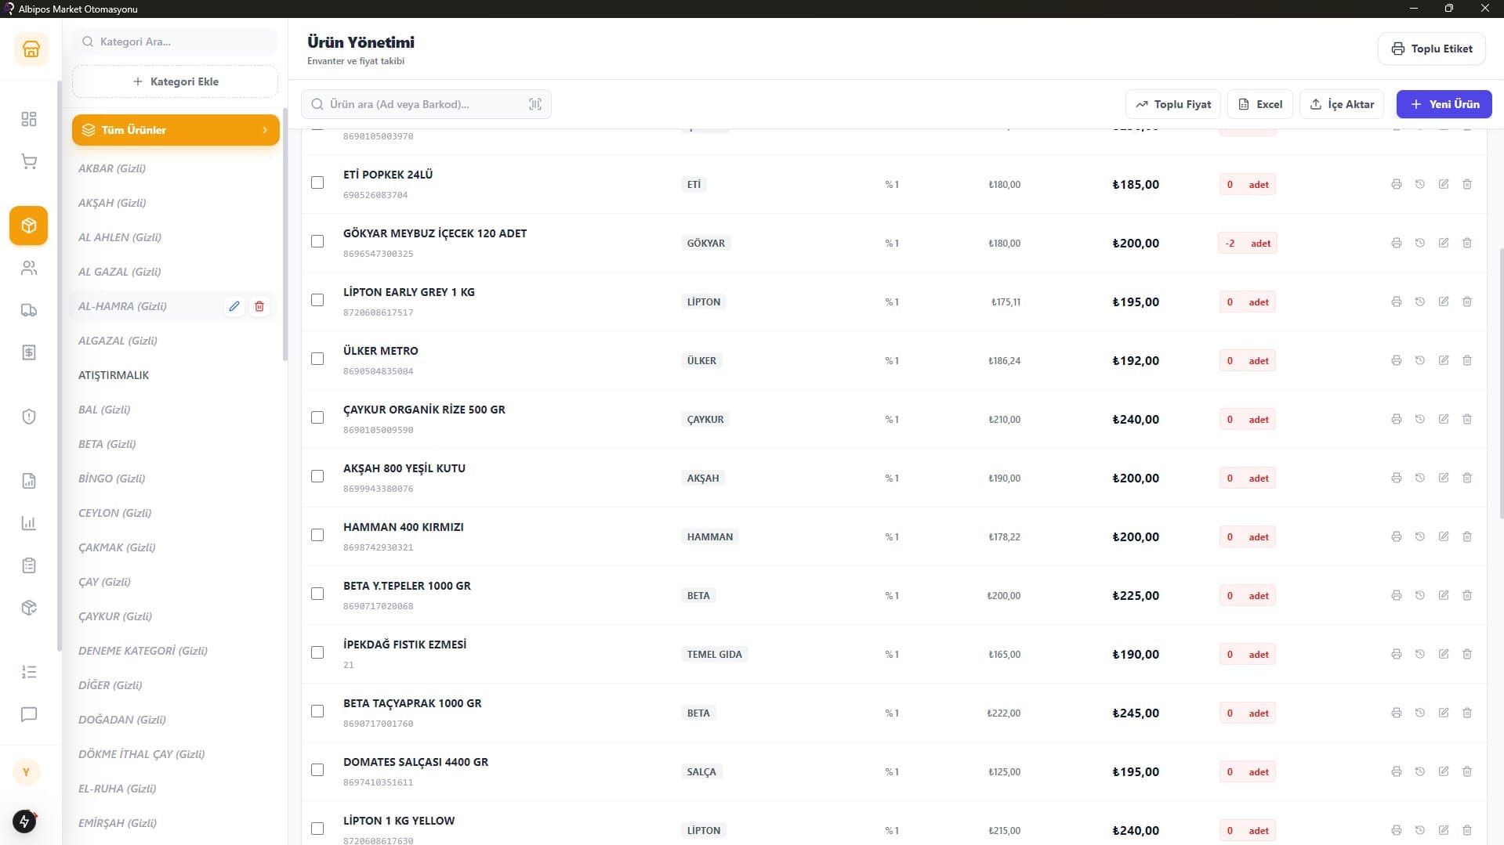The image size is (1504, 845).
Task: Open the customers sidebar icon
Action: point(29,268)
